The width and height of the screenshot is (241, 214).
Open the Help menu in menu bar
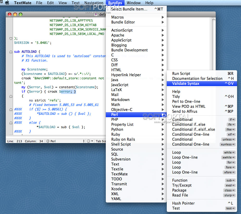149,3
